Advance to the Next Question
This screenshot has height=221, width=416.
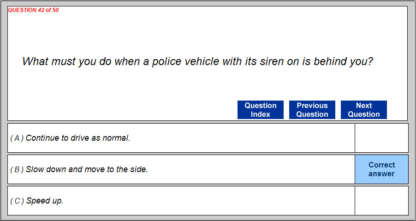point(364,110)
